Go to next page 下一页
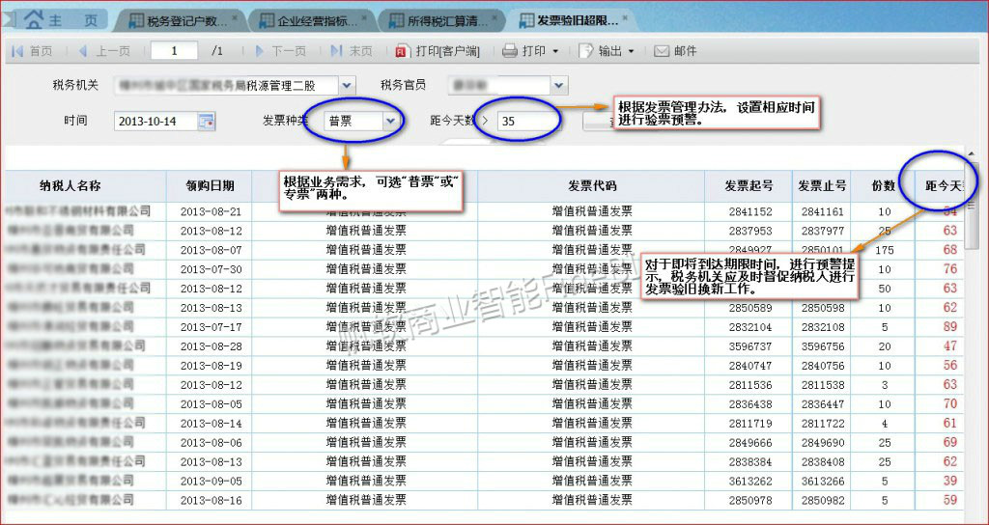The width and height of the screenshot is (989, 525). (280, 51)
